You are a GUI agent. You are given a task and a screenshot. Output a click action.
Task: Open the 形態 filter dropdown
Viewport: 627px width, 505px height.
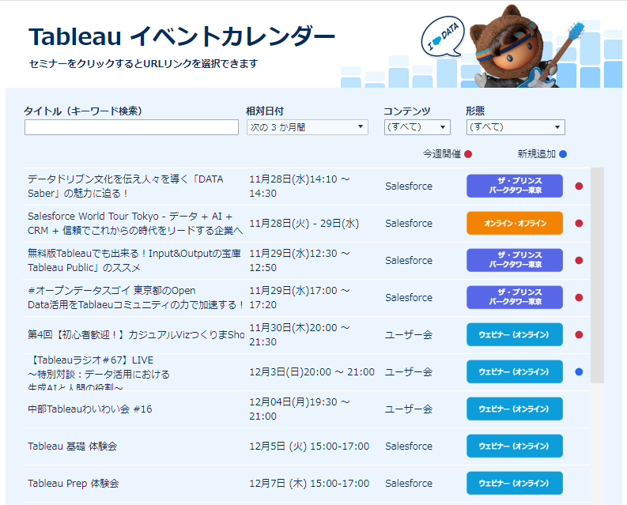coord(516,127)
